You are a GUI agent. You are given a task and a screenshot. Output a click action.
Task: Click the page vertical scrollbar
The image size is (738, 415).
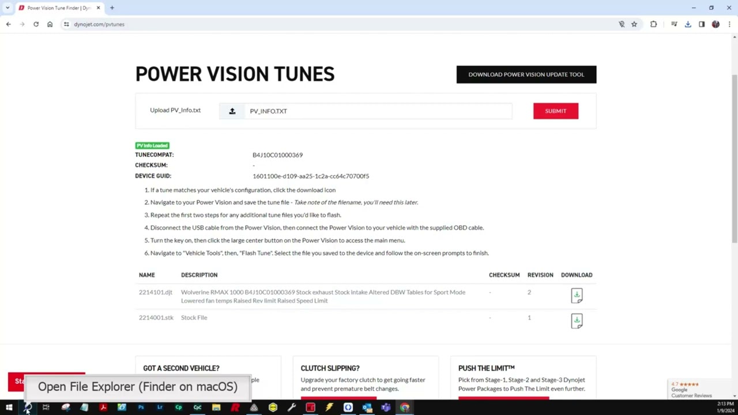click(x=735, y=159)
